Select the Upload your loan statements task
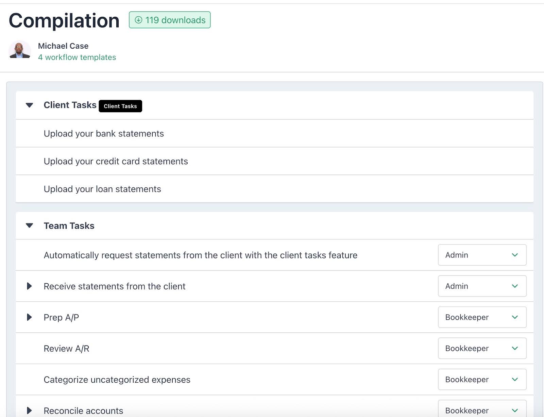Screen dimensions: 544x417 [x=102, y=189]
